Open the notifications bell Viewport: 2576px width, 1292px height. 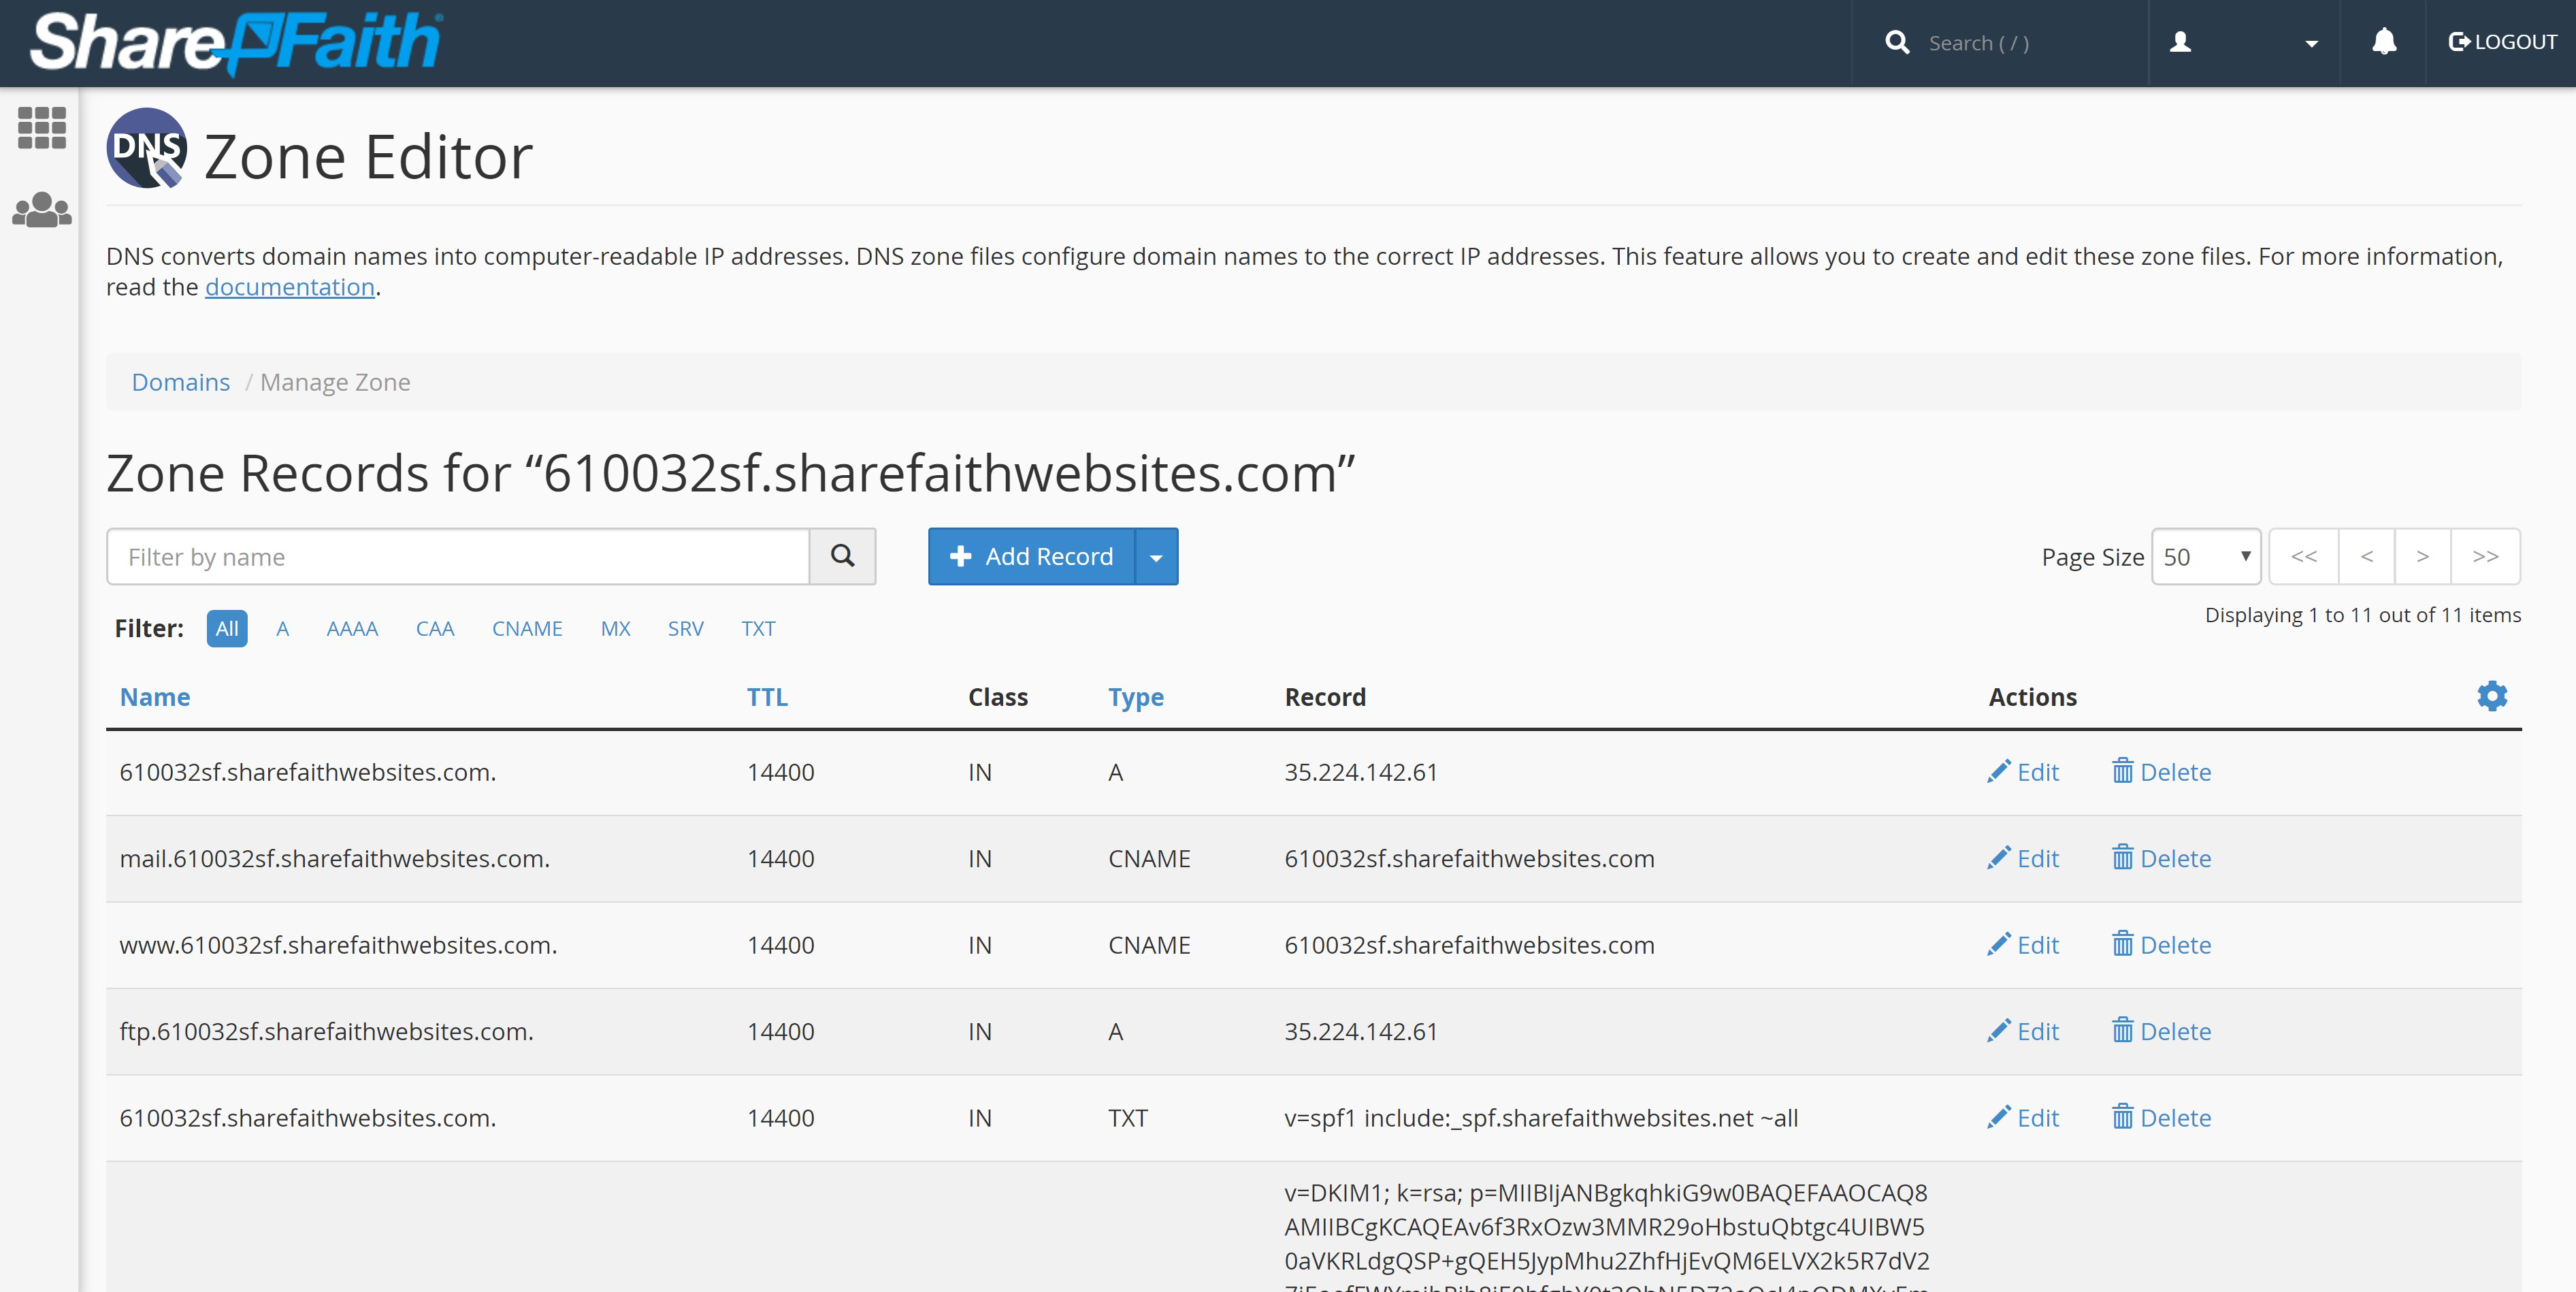click(x=2384, y=42)
